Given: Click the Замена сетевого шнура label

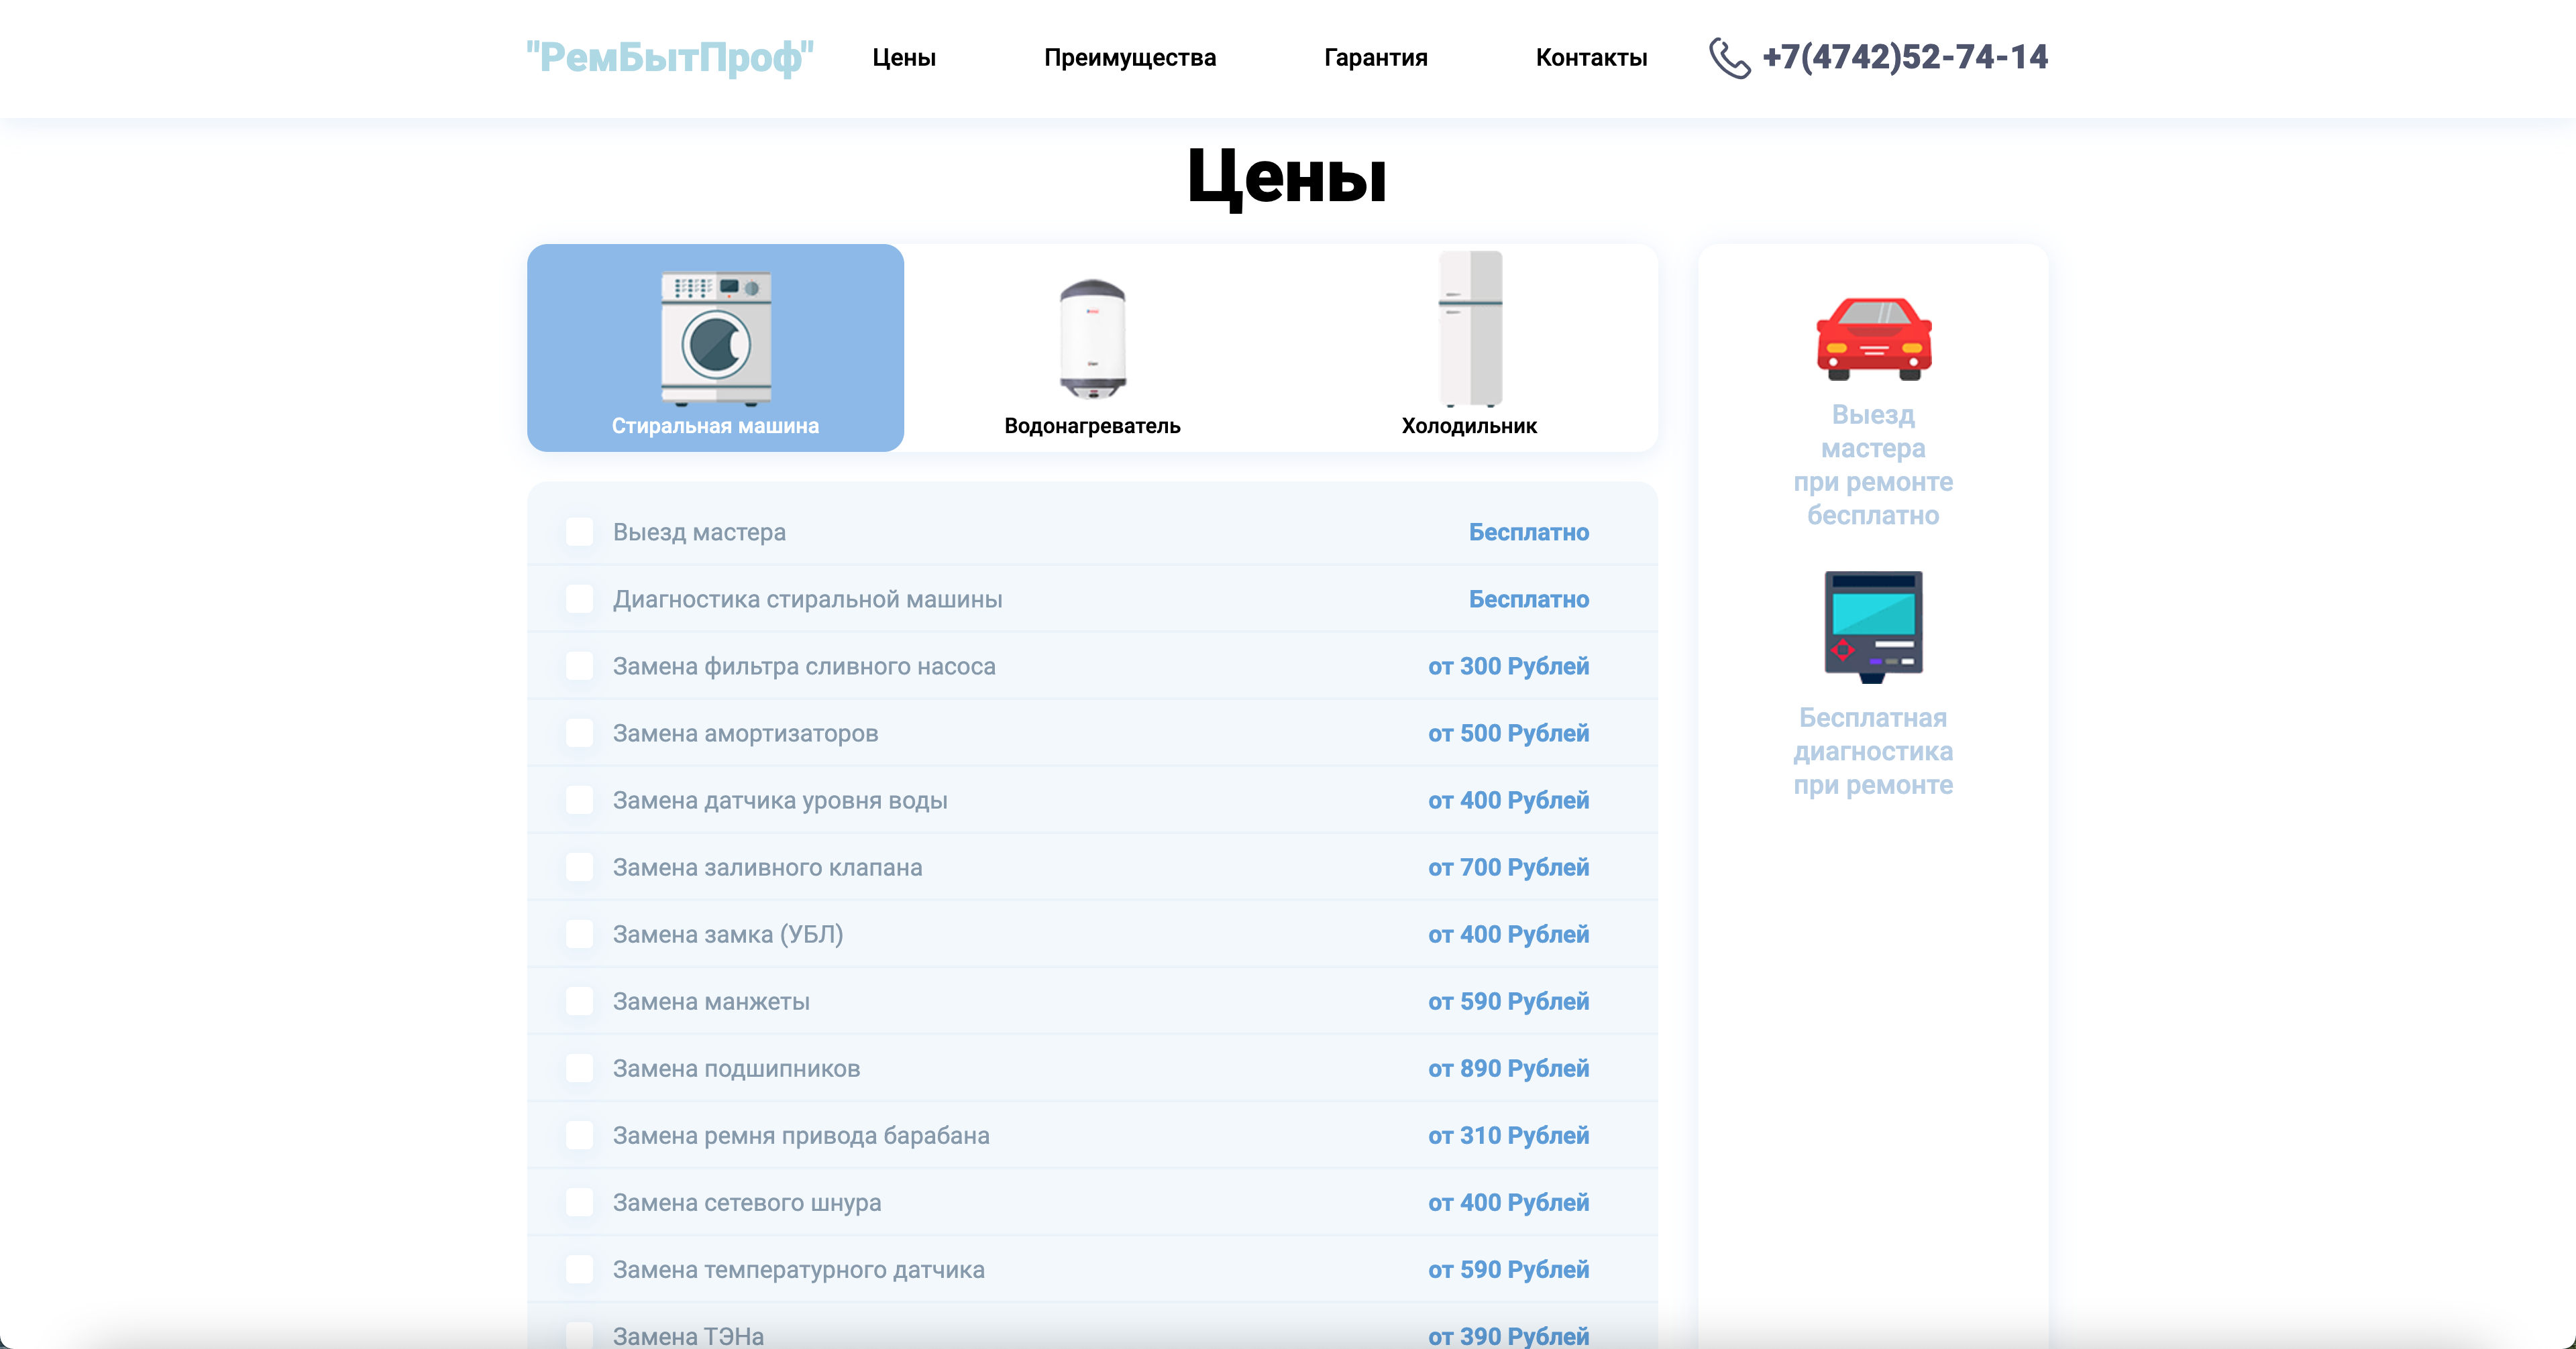Looking at the screenshot, I should tap(747, 1202).
